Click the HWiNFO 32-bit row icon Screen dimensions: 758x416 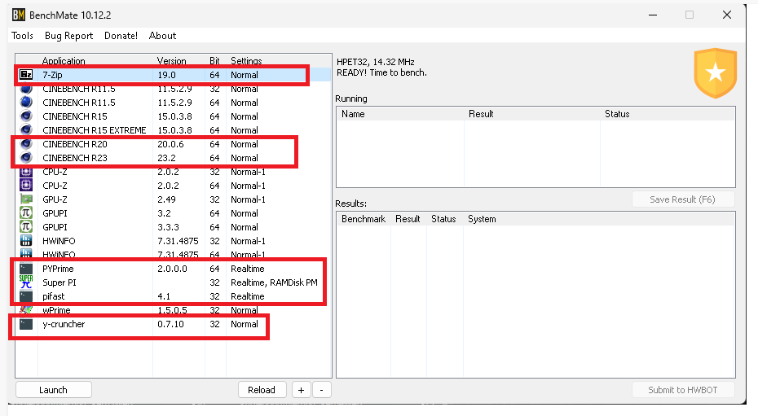[x=26, y=241]
